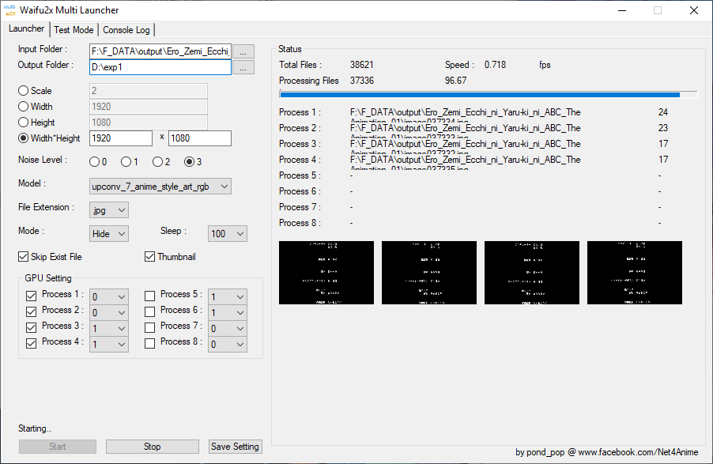Image resolution: width=713 pixels, height=464 pixels.
Task: Select the Height resize option
Action: pos(23,123)
